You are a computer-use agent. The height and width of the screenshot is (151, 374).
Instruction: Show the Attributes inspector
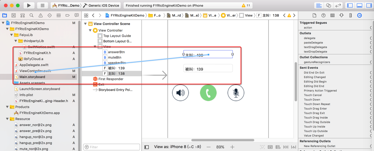[x=341, y=15]
